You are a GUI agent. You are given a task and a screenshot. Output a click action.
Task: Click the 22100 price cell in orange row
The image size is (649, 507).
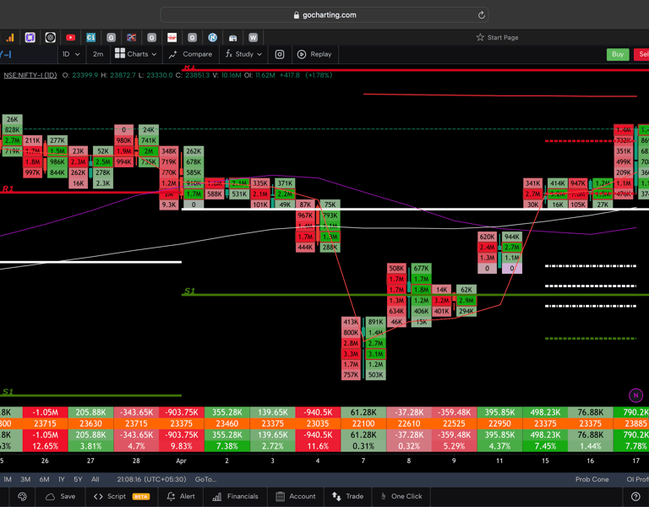point(363,423)
